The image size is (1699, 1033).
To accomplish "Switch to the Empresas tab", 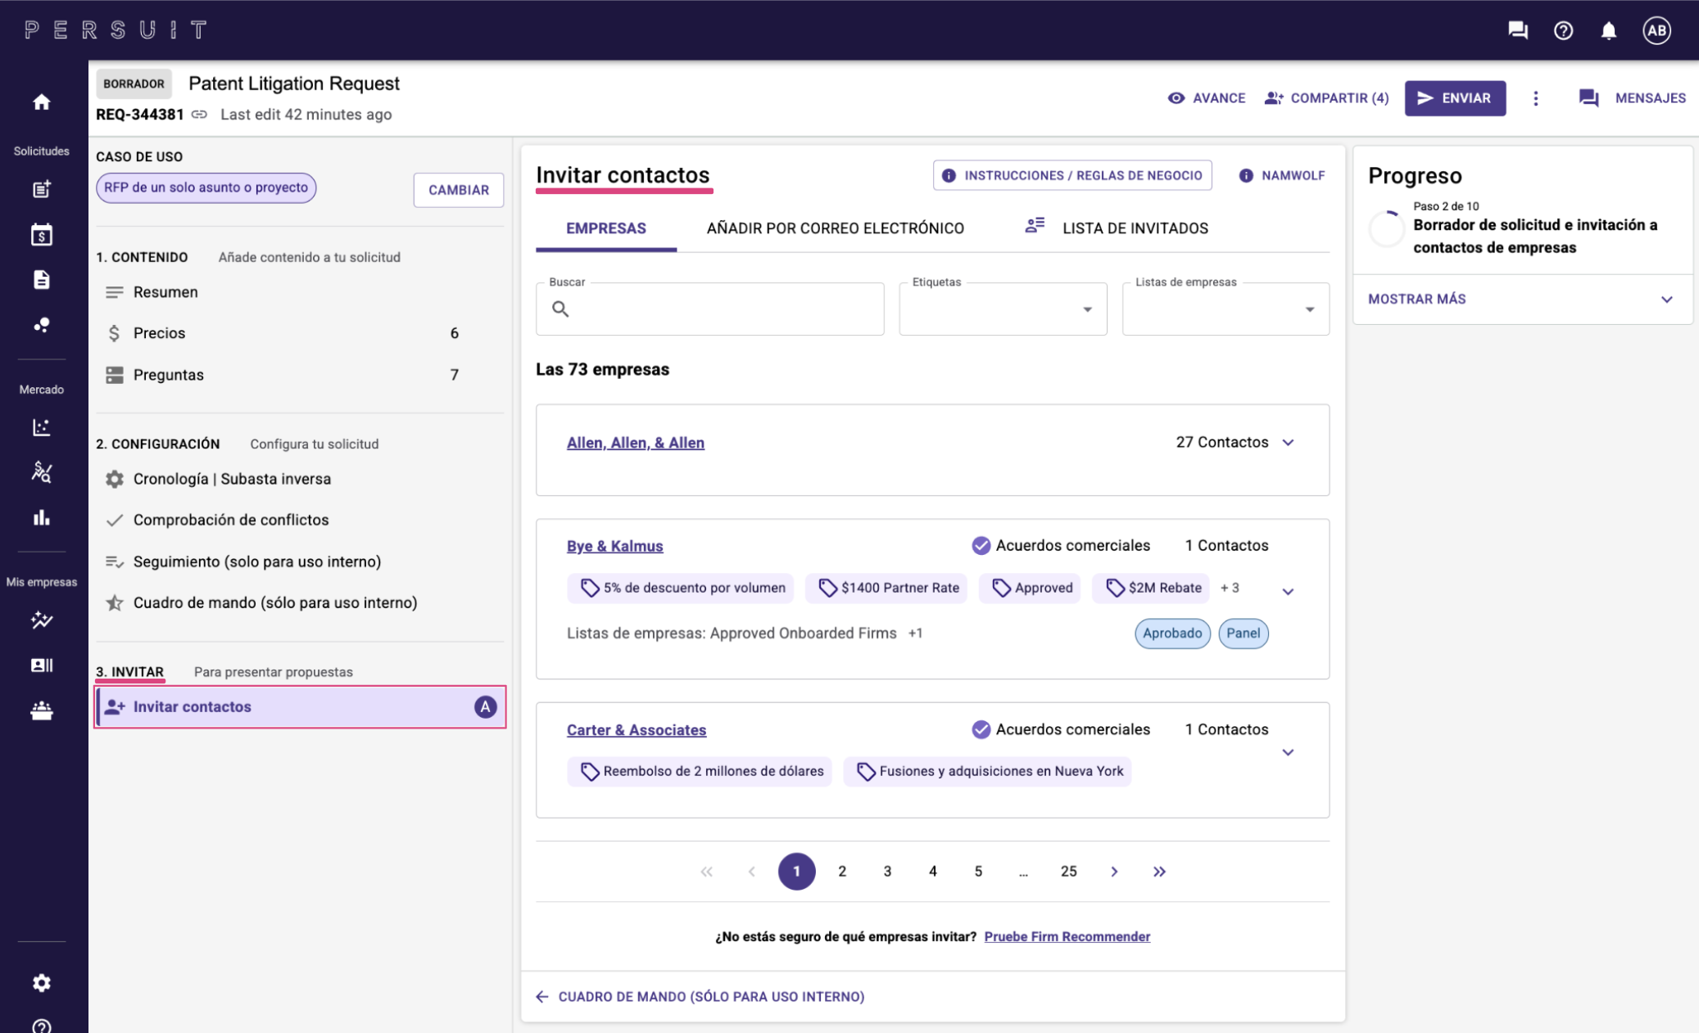I will [606, 228].
